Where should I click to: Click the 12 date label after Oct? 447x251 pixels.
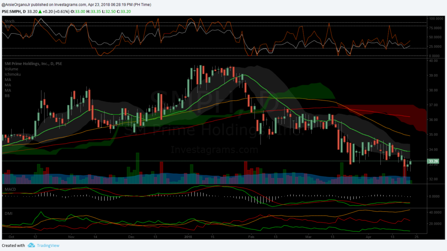click(x=35, y=237)
